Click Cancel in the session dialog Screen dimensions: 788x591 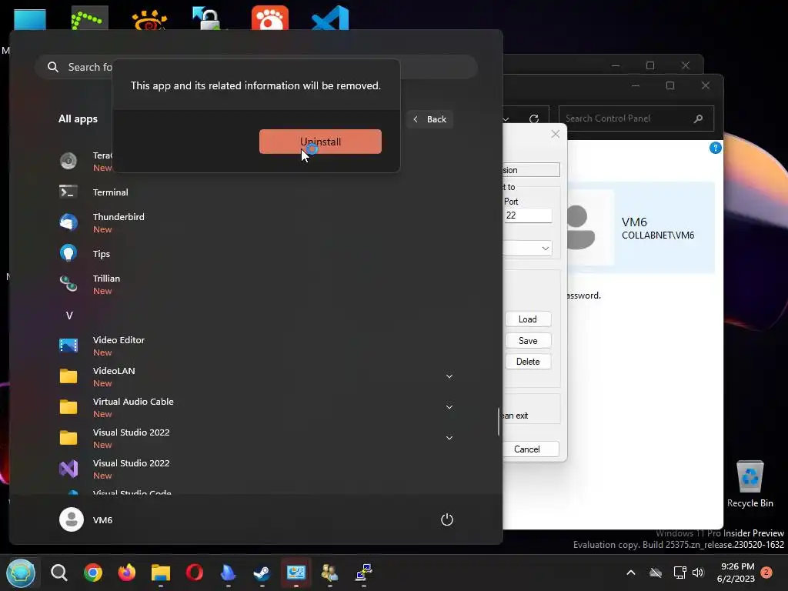pyautogui.click(x=526, y=449)
